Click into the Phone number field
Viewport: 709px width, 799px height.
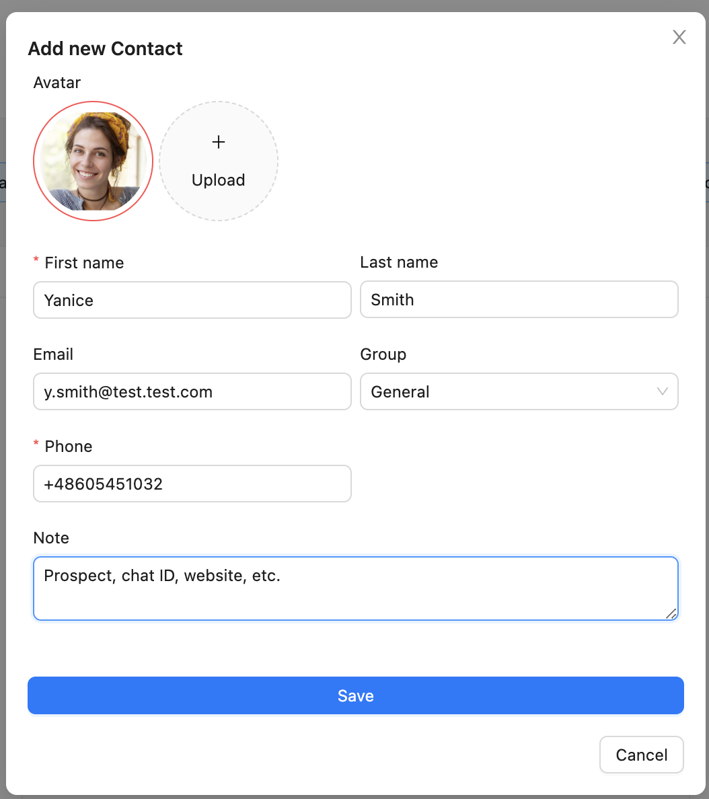(x=192, y=484)
